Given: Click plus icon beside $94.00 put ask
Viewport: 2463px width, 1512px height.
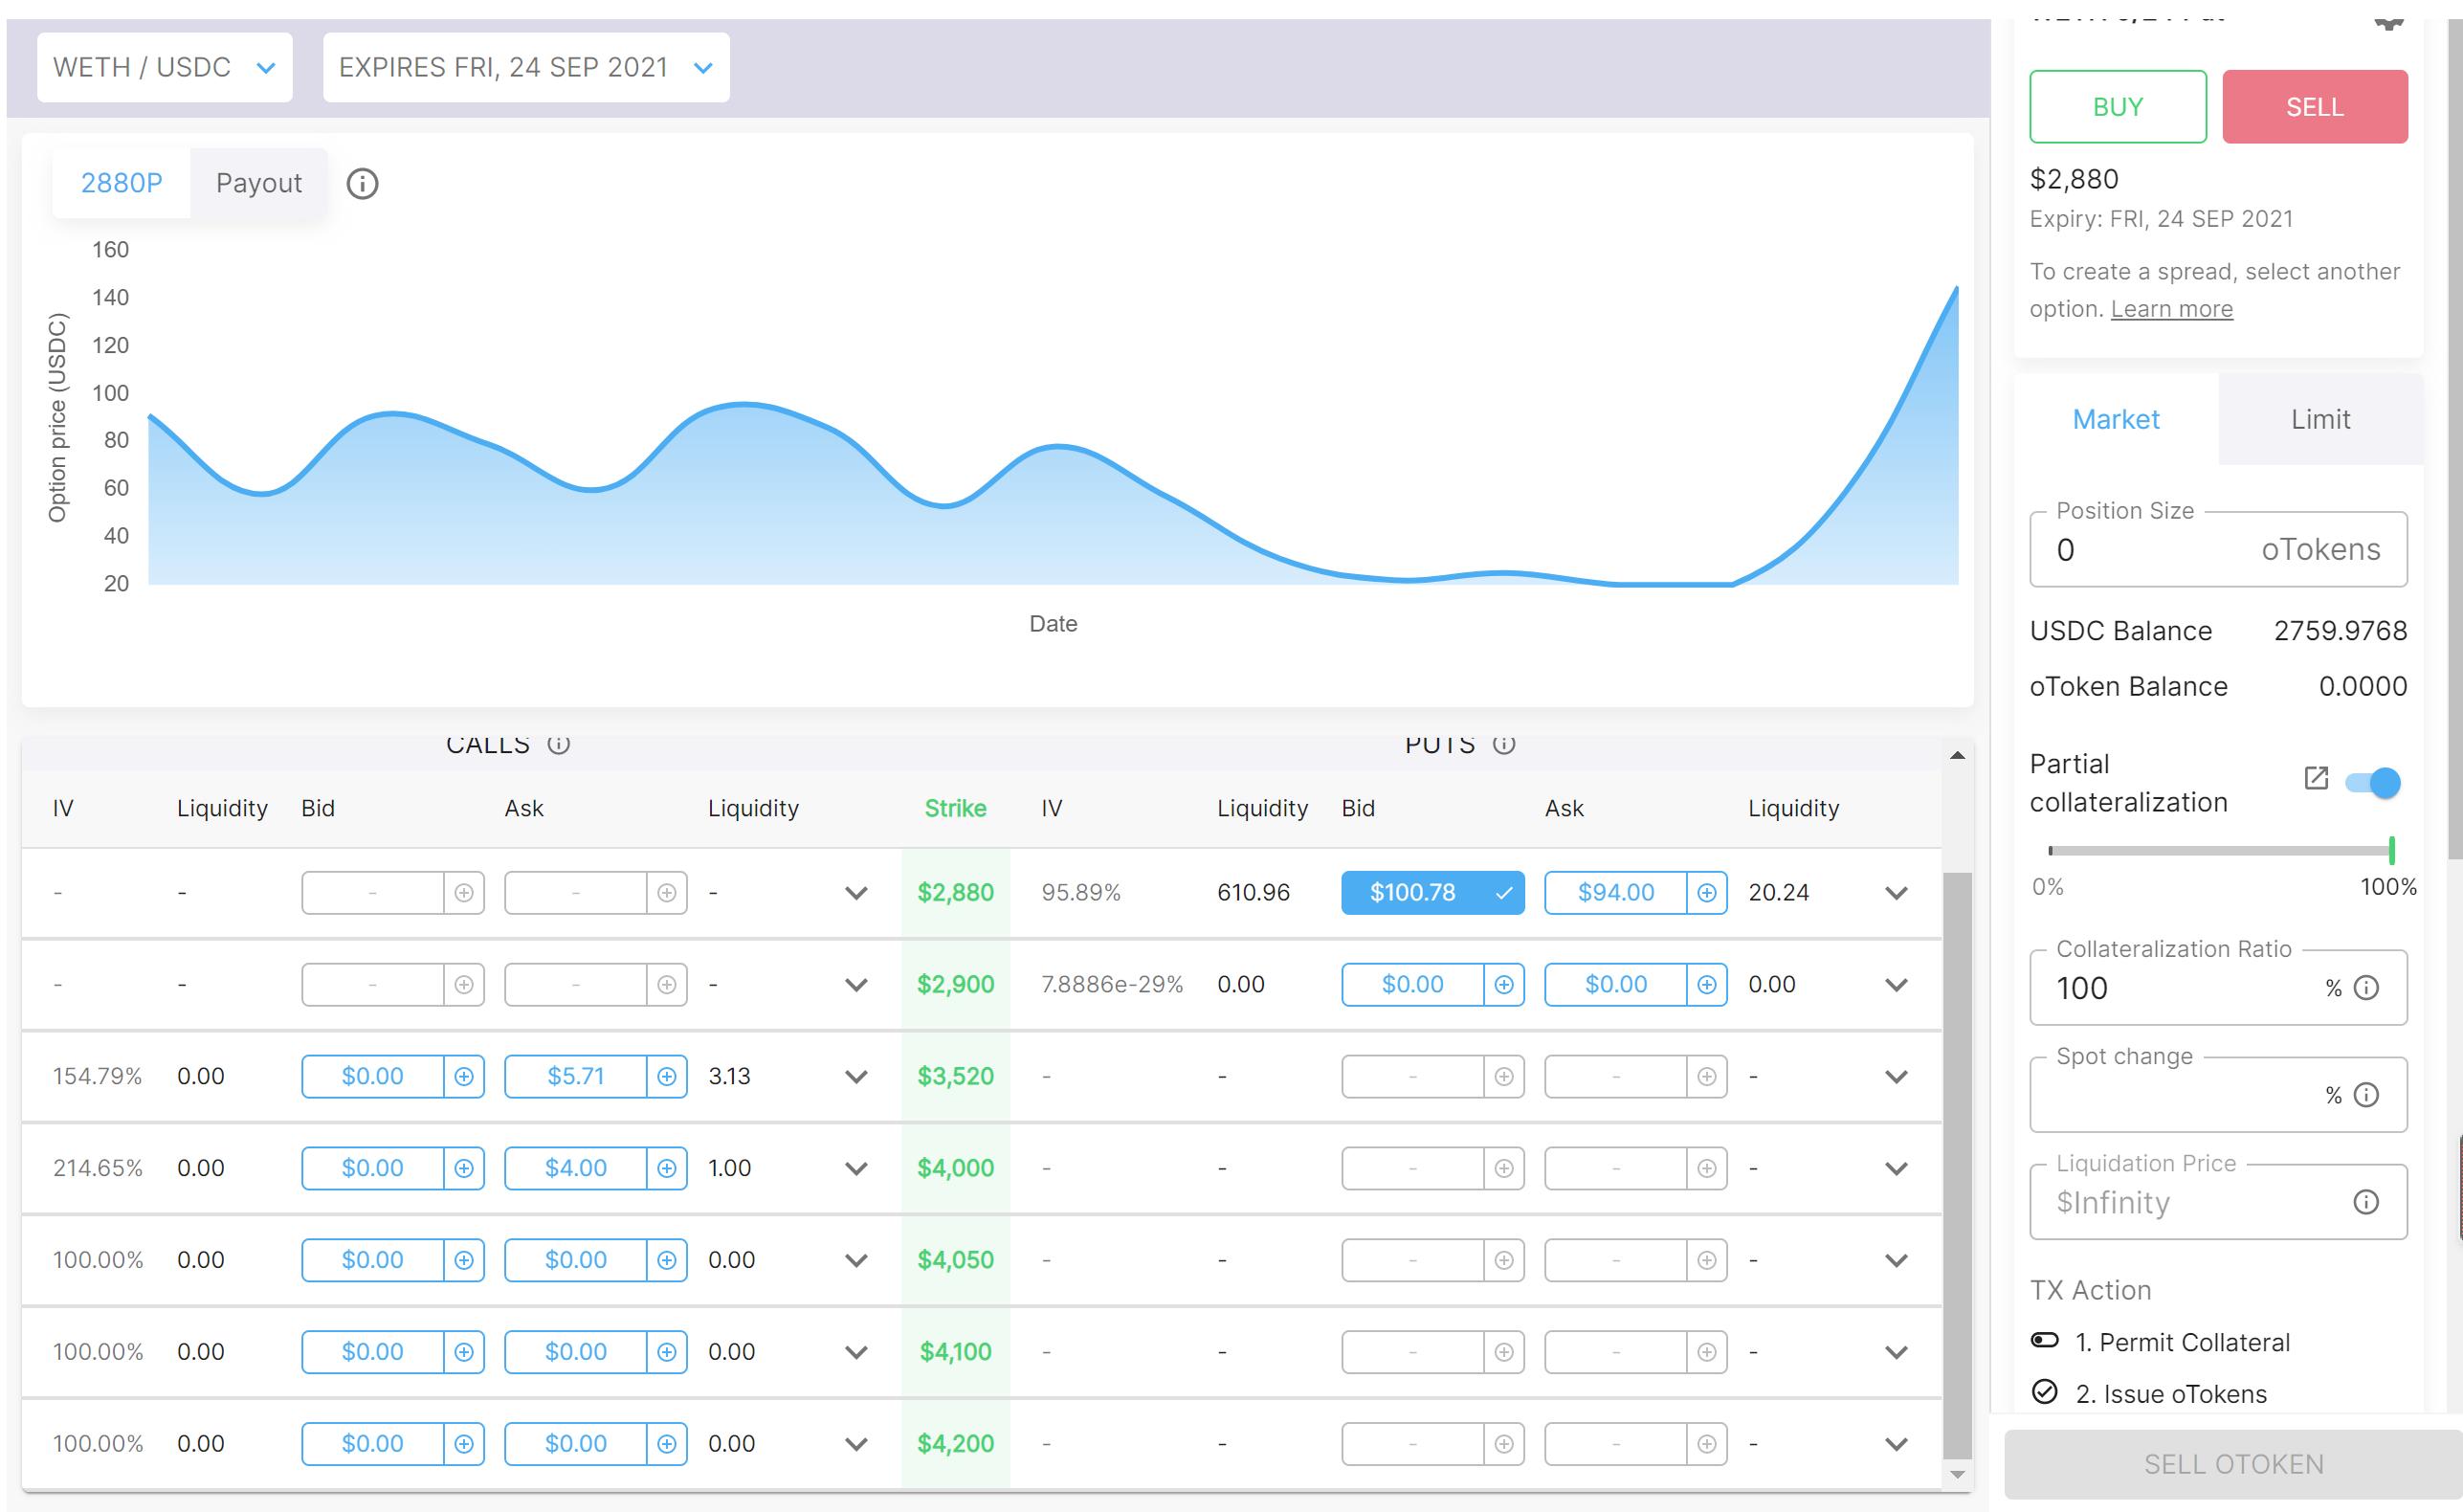Looking at the screenshot, I should click(x=1706, y=892).
